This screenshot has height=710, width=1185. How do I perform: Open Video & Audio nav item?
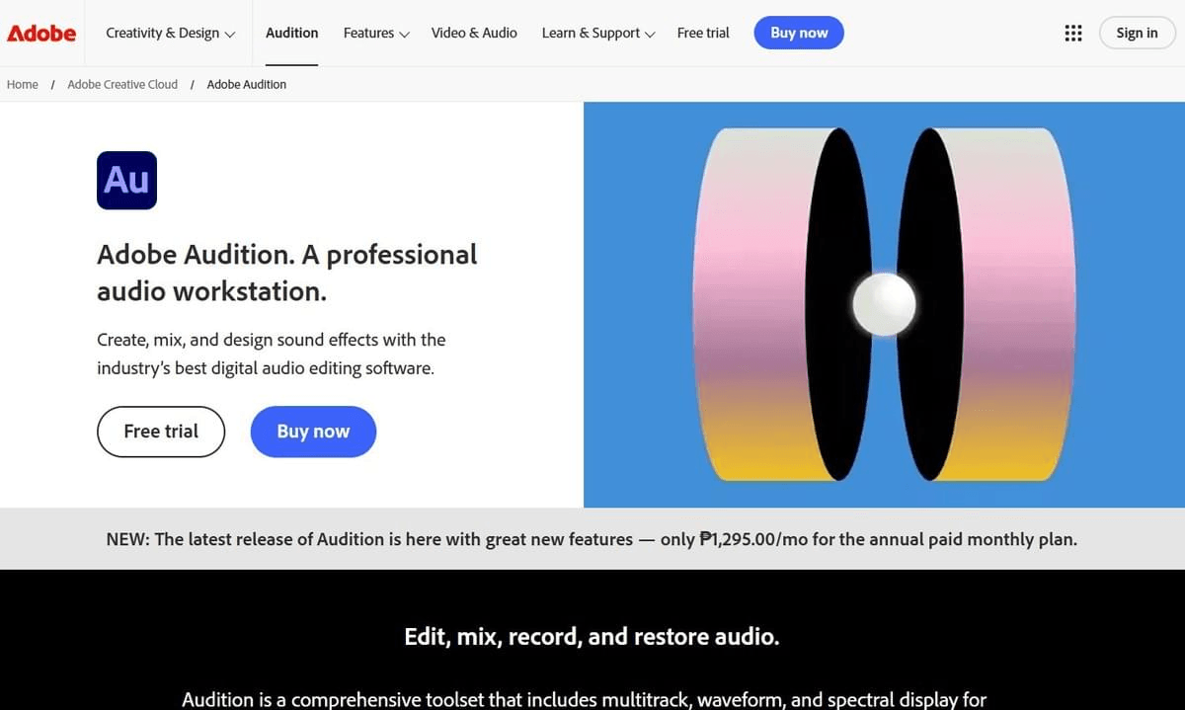474,33
